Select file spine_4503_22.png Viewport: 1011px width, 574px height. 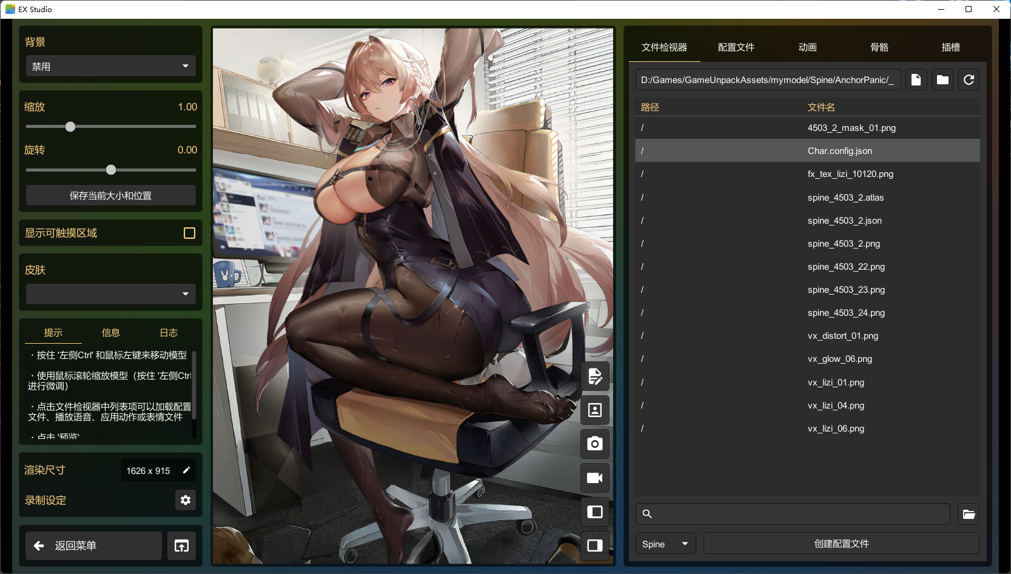click(807, 267)
